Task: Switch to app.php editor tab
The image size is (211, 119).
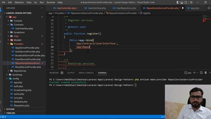Action: (193, 8)
